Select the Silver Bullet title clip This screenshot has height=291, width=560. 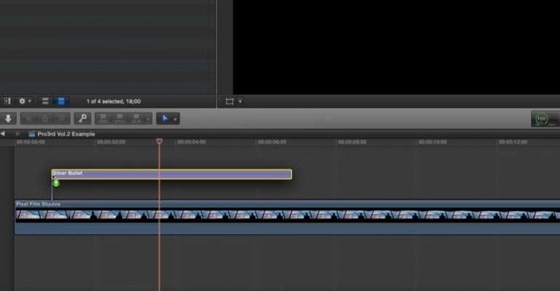171,174
